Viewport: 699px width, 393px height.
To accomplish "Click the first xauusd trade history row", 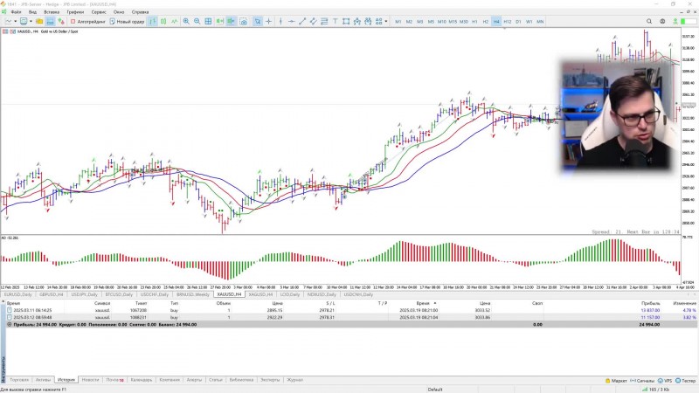I will tap(349, 310).
